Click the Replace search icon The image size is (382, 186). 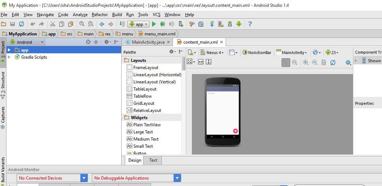(91, 24)
